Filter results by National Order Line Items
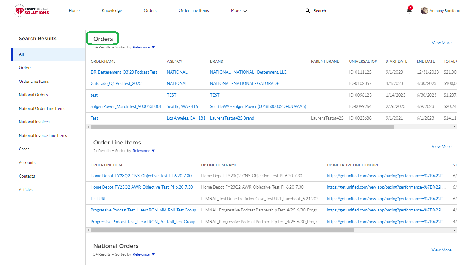Screen dimensions: 460x265 tap(42, 108)
